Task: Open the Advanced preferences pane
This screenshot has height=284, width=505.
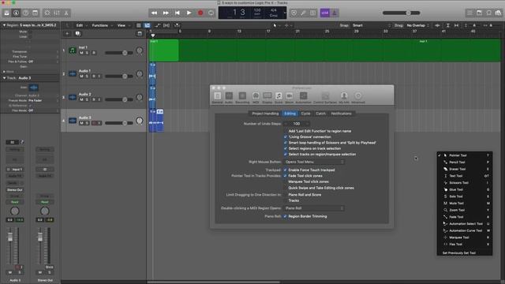Action: click(x=358, y=97)
